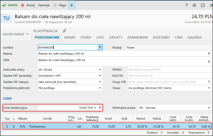Open the ZAMIENNIKI tab
The width and height of the screenshot is (213, 136).
(138, 38)
